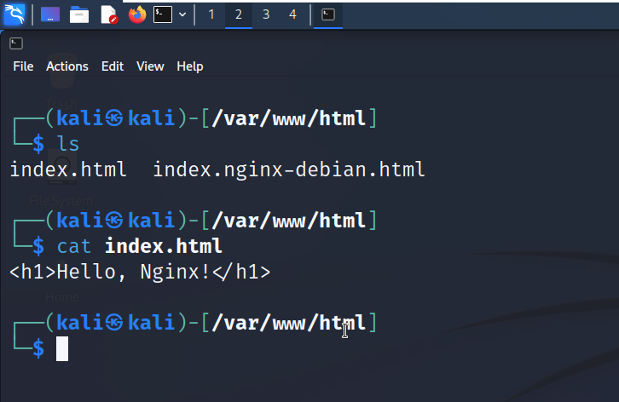The image size is (619, 402).
Task: Click the Hello, Nginx! output line
Action: coord(140,272)
